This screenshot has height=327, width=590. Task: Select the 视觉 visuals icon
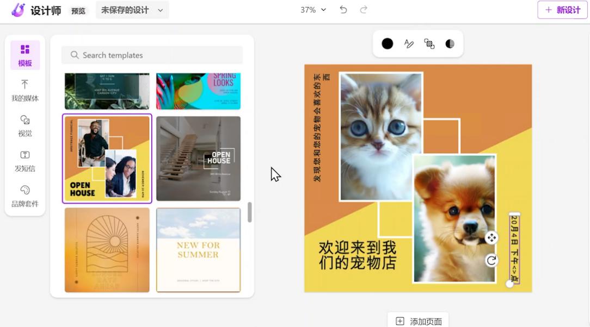tap(24, 125)
